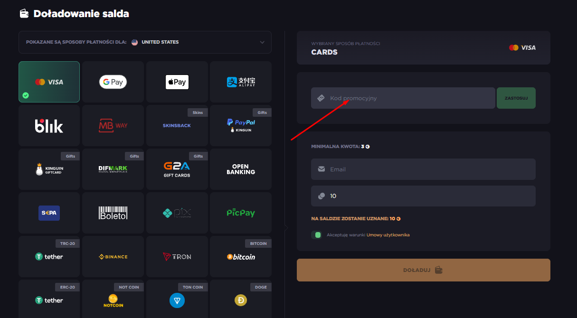Select Difmark gifts payment tile
This screenshot has height=318, width=577.
pyautogui.click(x=113, y=169)
